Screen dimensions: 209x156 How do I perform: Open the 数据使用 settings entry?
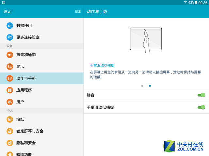[42, 25]
